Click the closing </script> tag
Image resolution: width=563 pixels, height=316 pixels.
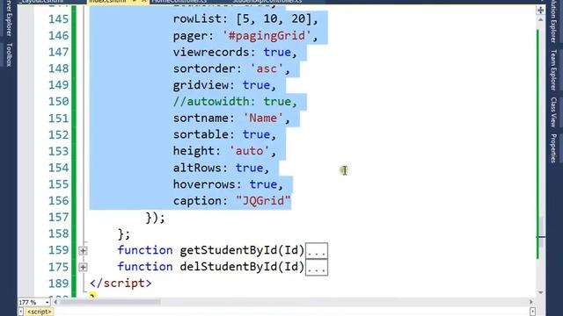click(121, 284)
